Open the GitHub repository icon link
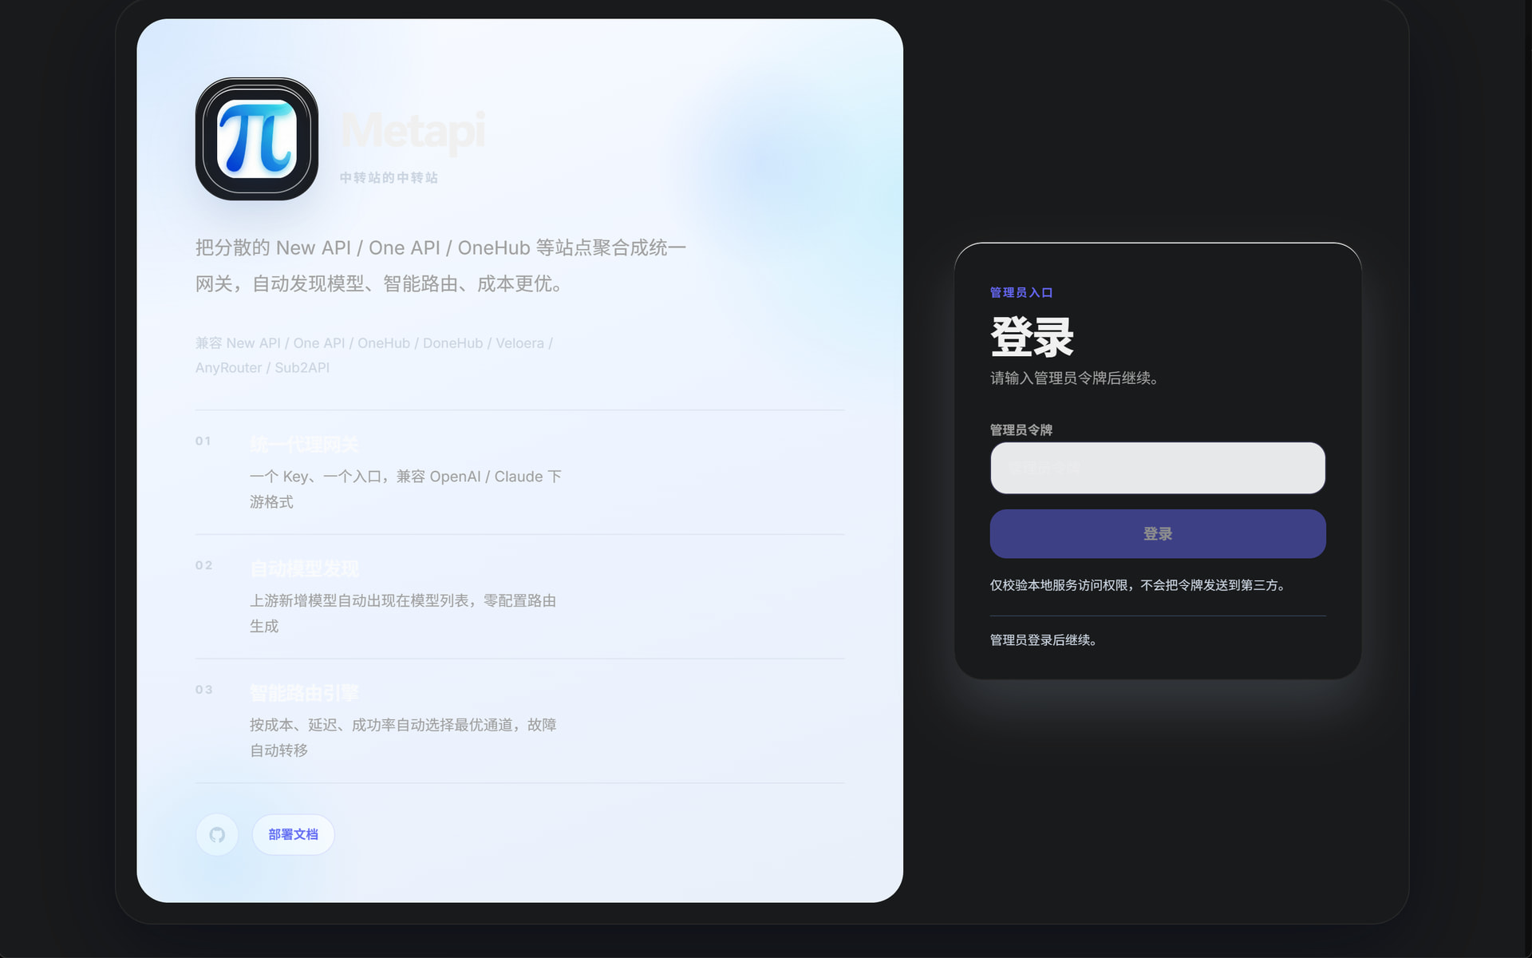The height and width of the screenshot is (958, 1532). coord(217,835)
